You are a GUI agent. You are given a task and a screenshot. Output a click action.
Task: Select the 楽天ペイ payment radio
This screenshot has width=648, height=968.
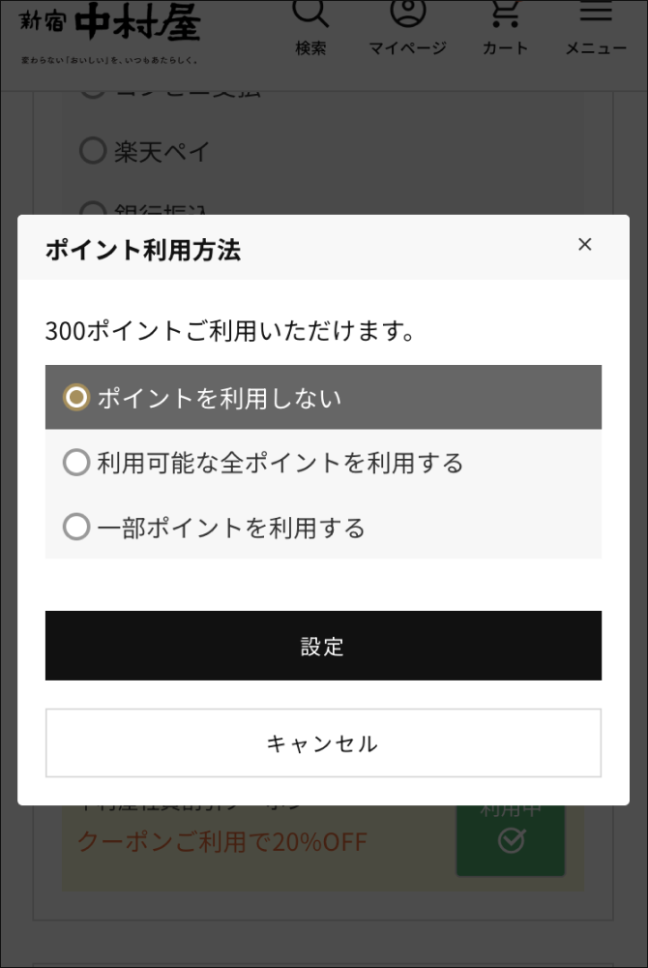pos(92,151)
